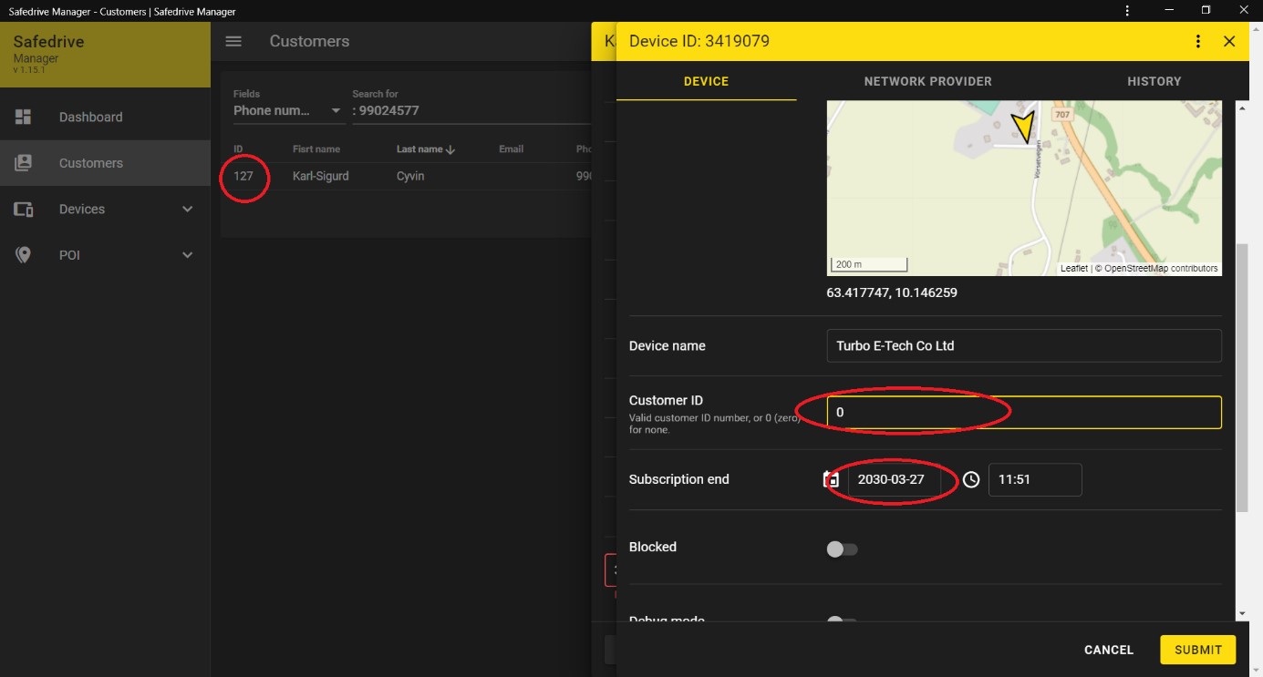
Task: Switch to the Network Provider tab
Action: pos(927,81)
